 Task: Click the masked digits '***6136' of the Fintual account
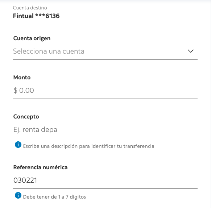point(47,16)
